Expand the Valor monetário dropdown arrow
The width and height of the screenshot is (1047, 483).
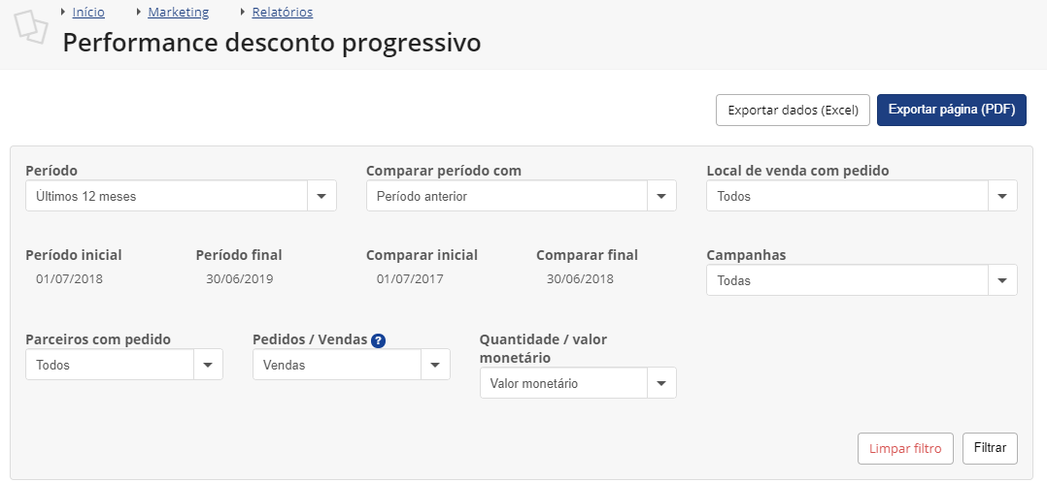[661, 383]
